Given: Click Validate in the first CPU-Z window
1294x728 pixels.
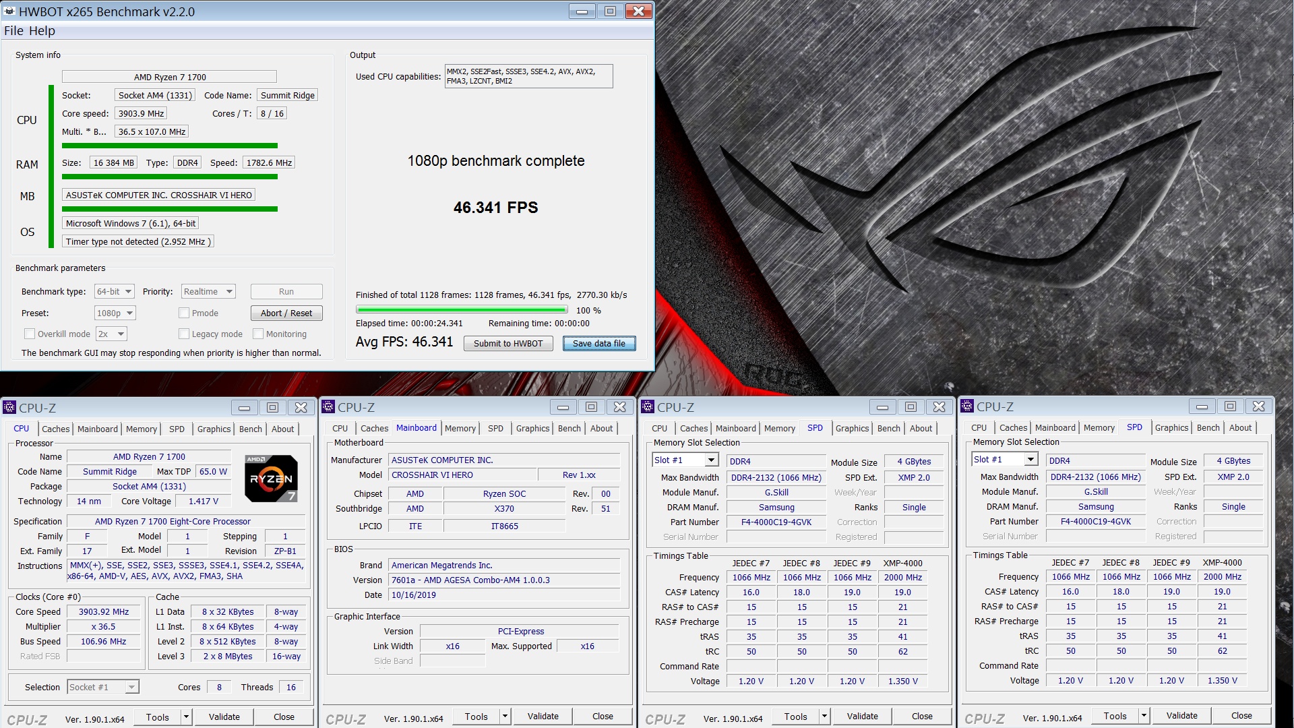Looking at the screenshot, I should [x=224, y=717].
